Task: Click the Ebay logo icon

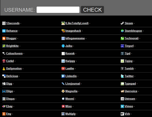Action: point(4,106)
